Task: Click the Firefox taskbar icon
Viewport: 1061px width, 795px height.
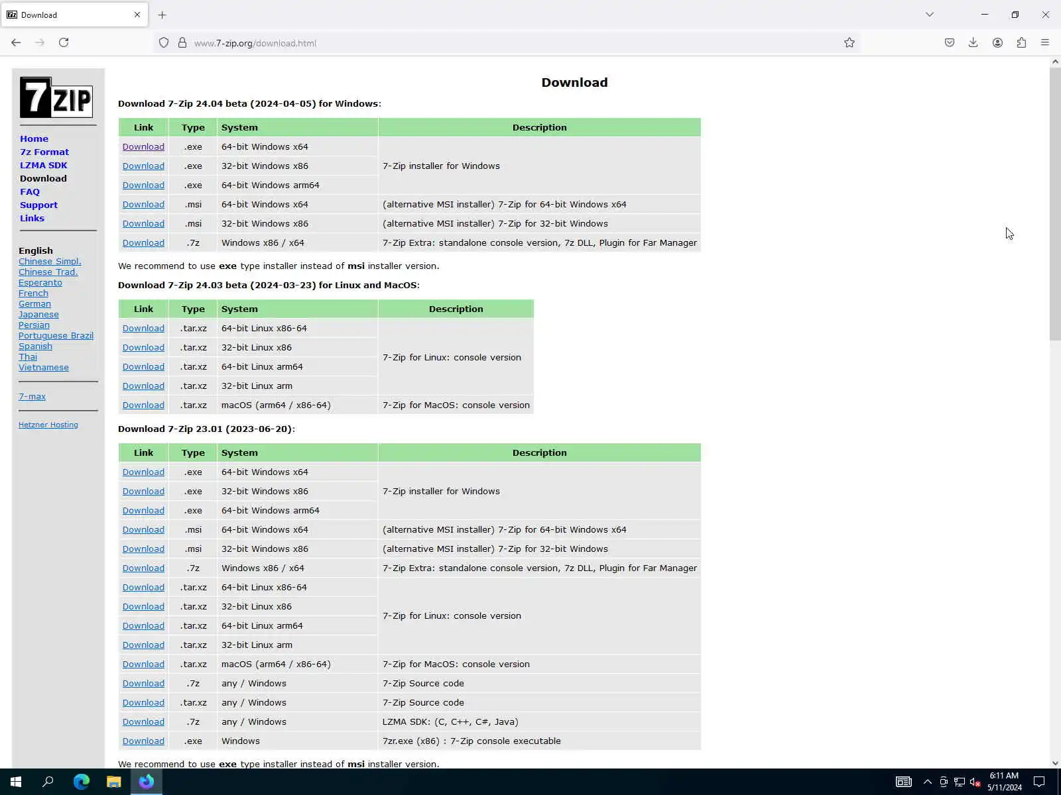Action: point(147,782)
